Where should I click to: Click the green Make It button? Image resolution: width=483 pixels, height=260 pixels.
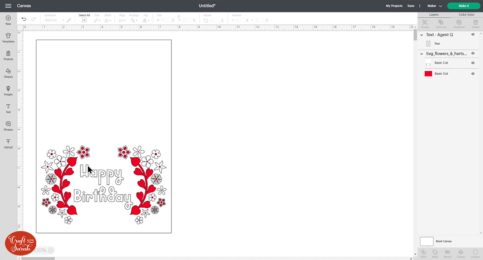point(463,6)
